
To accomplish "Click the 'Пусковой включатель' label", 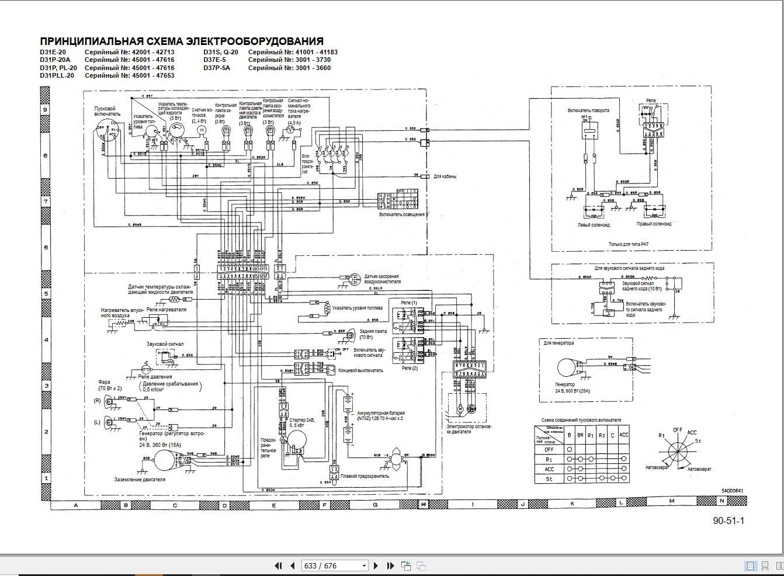I will click(x=107, y=111).
